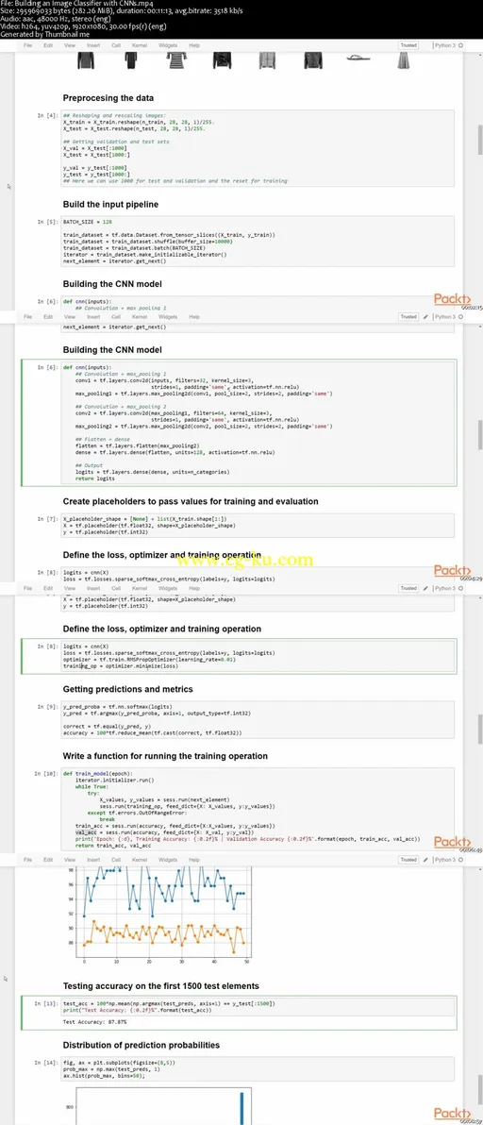Open Widgets menu above the clothing images
The width and height of the screenshot is (483, 1125).
pyautogui.click(x=169, y=45)
